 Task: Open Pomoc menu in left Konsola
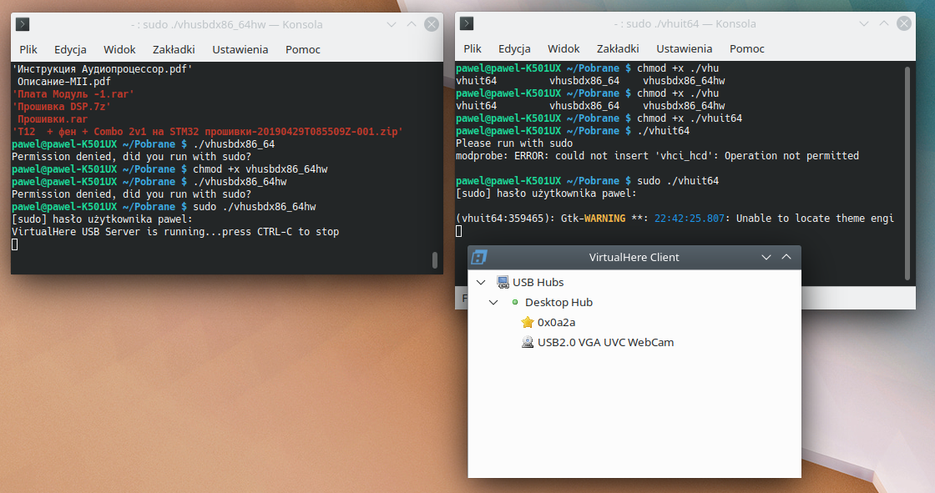(303, 49)
